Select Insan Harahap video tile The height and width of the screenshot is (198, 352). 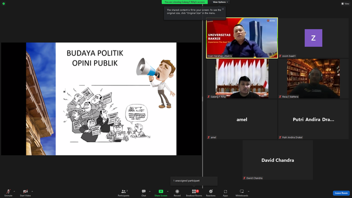(242, 38)
